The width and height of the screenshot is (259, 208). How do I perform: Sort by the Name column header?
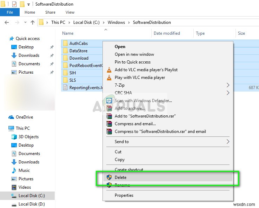pos(68,33)
